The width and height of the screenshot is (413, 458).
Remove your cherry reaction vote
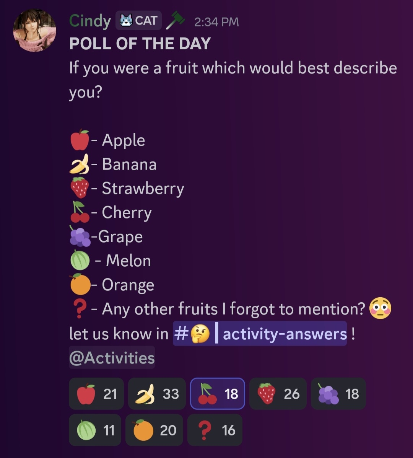(218, 394)
